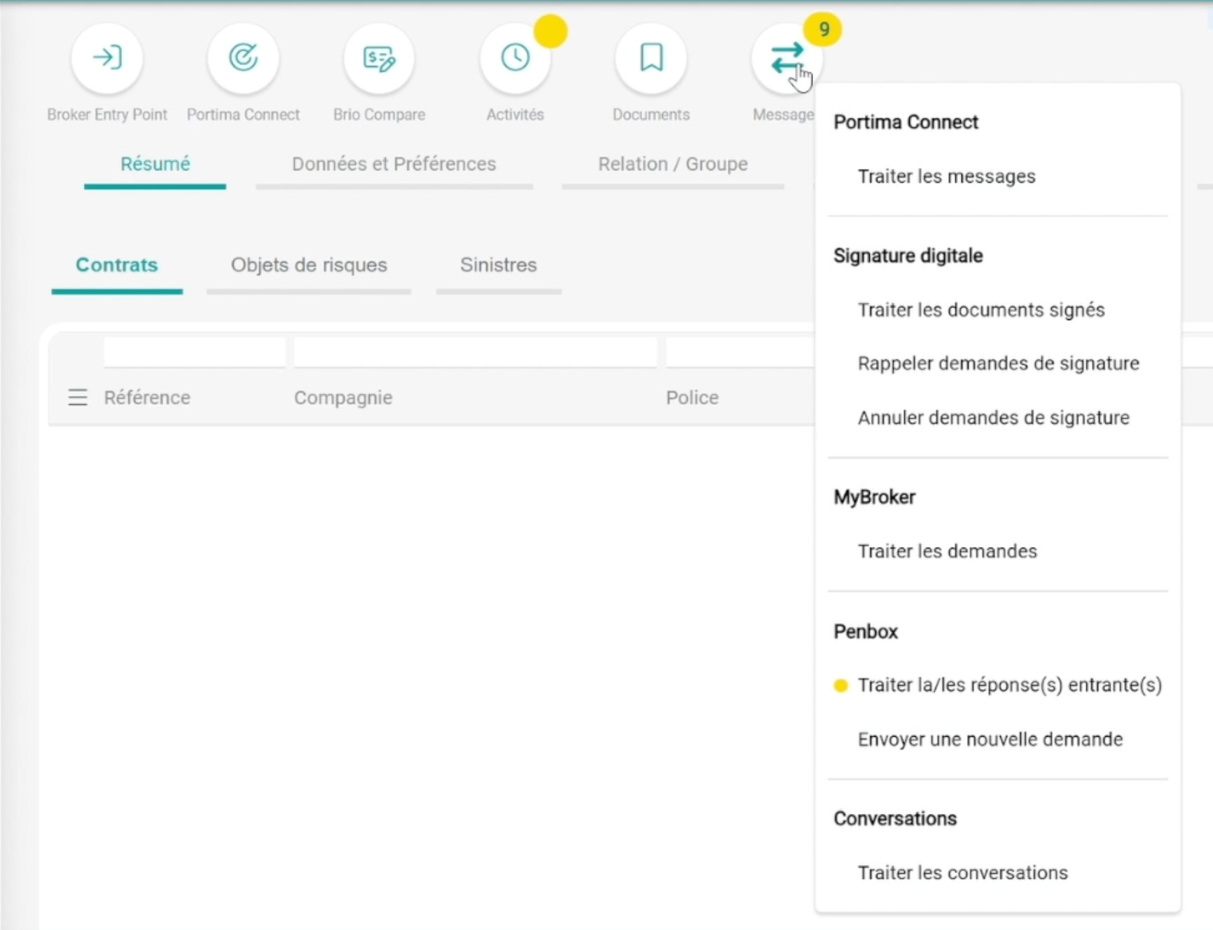Click the Conversations section heading
1213x930 pixels.
[895, 819]
